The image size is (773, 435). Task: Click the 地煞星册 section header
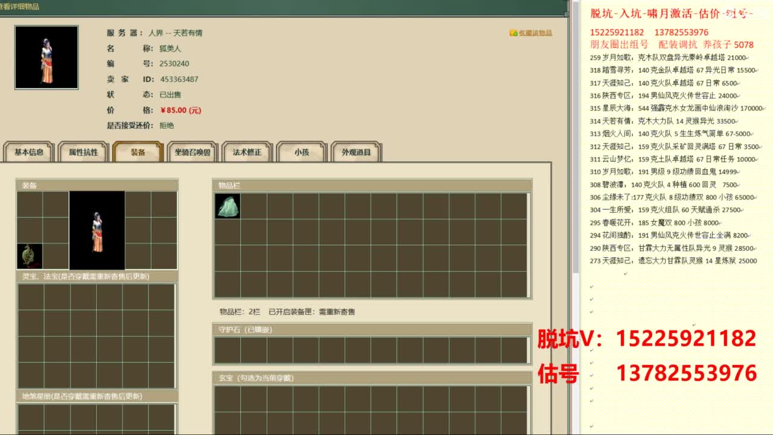click(x=97, y=397)
